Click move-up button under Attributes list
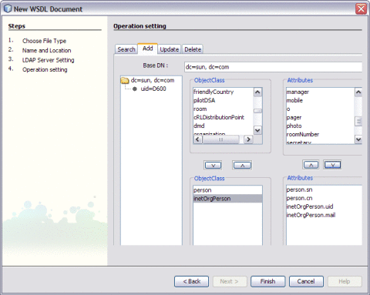 311,165
